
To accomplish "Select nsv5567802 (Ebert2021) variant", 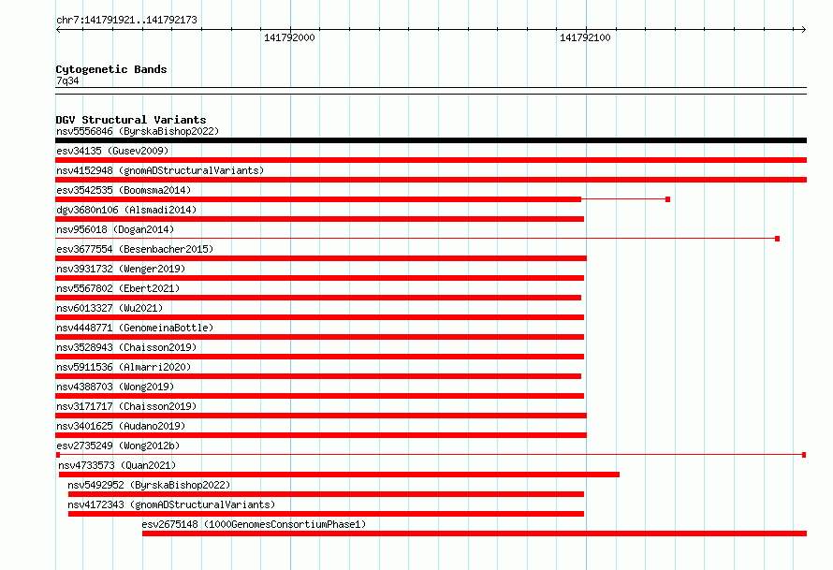I will 118,288.
